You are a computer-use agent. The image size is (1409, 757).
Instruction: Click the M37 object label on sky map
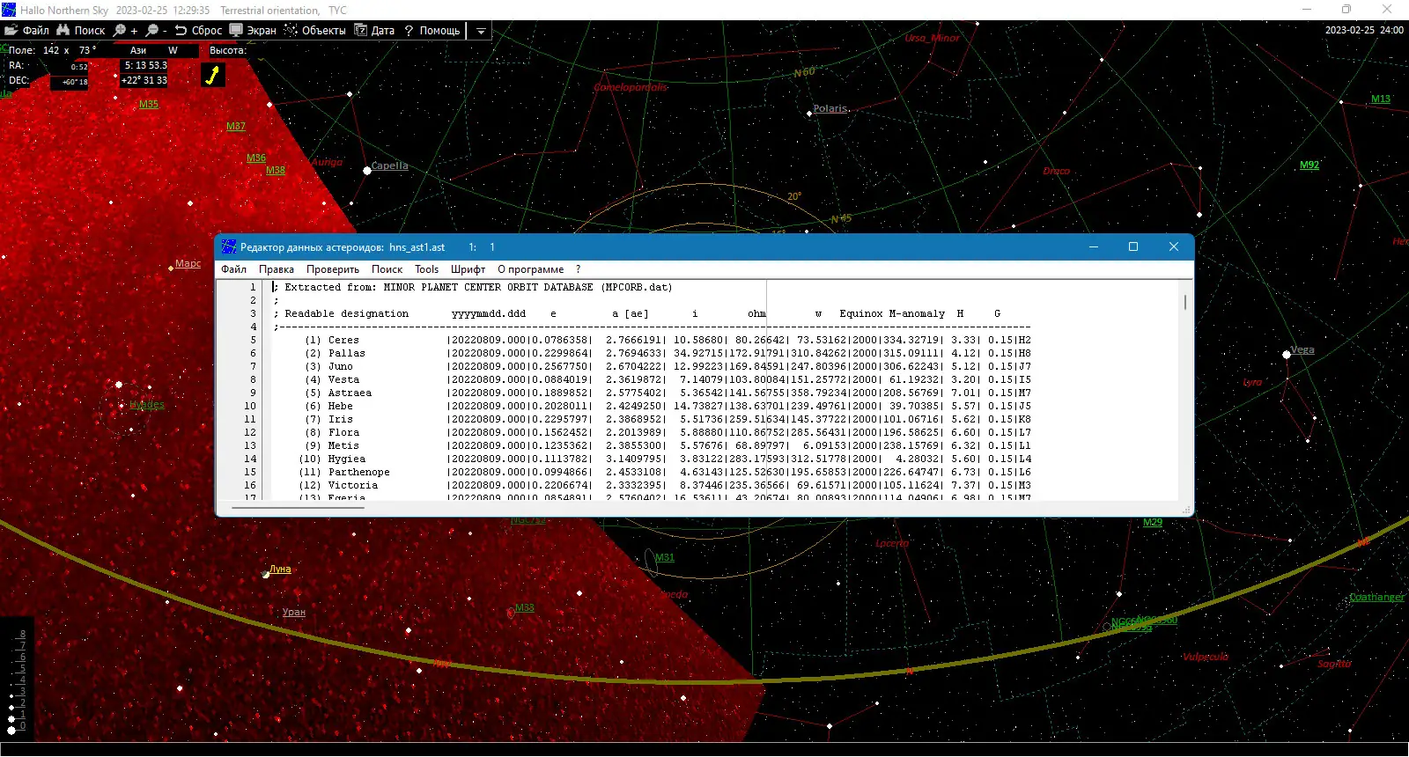236,126
